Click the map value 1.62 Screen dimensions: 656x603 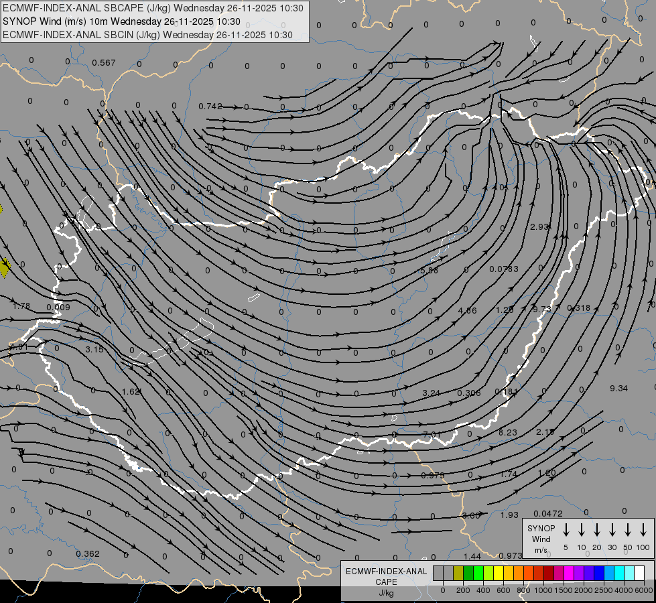pyautogui.click(x=131, y=392)
